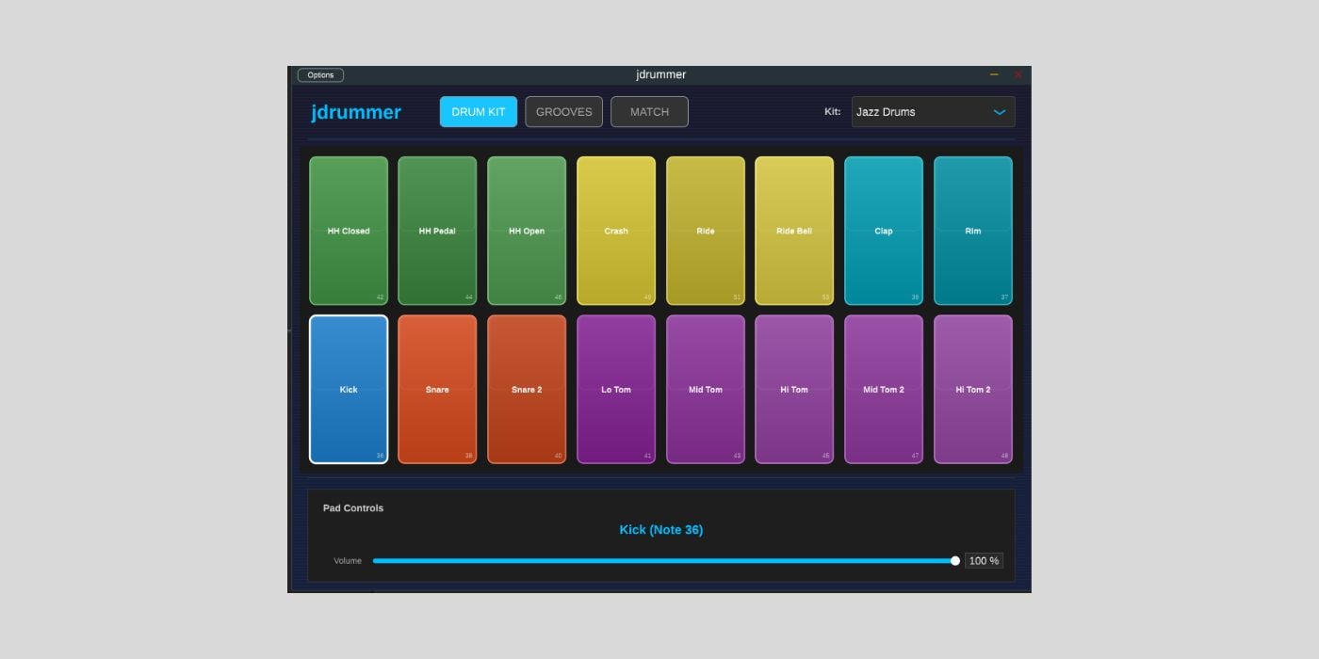Tap the HH Open pad
Screen dimensions: 1319x659
click(x=527, y=231)
